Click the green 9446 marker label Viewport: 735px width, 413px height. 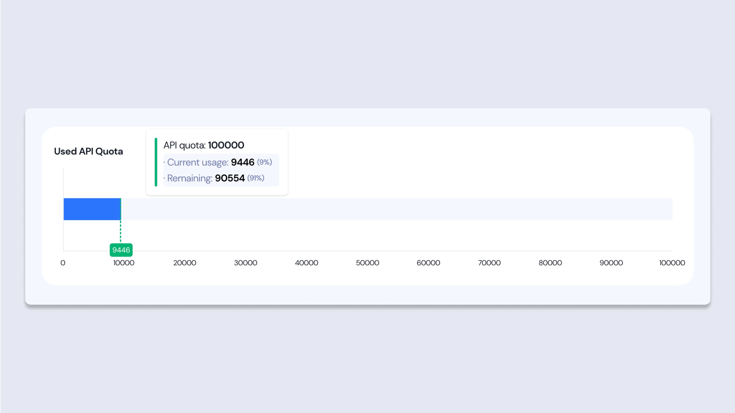coord(121,250)
